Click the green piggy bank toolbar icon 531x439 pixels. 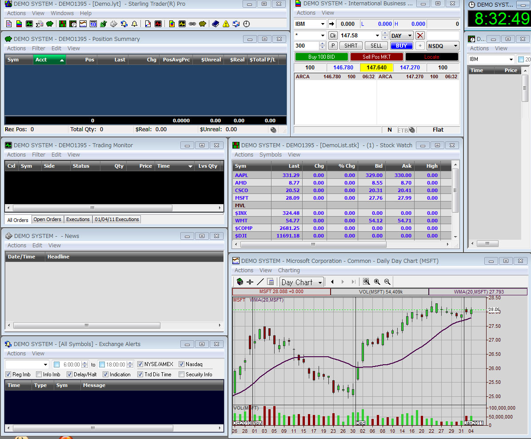[50, 24]
